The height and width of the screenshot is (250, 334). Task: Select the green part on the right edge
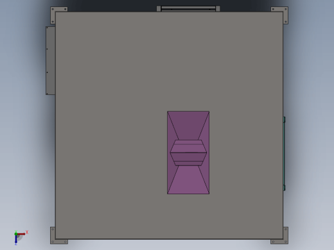click(x=285, y=154)
